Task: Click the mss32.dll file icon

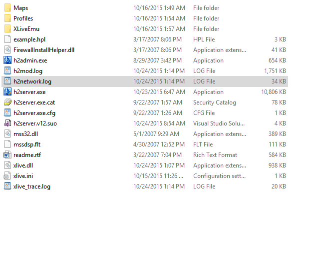Action: [x=7, y=134]
